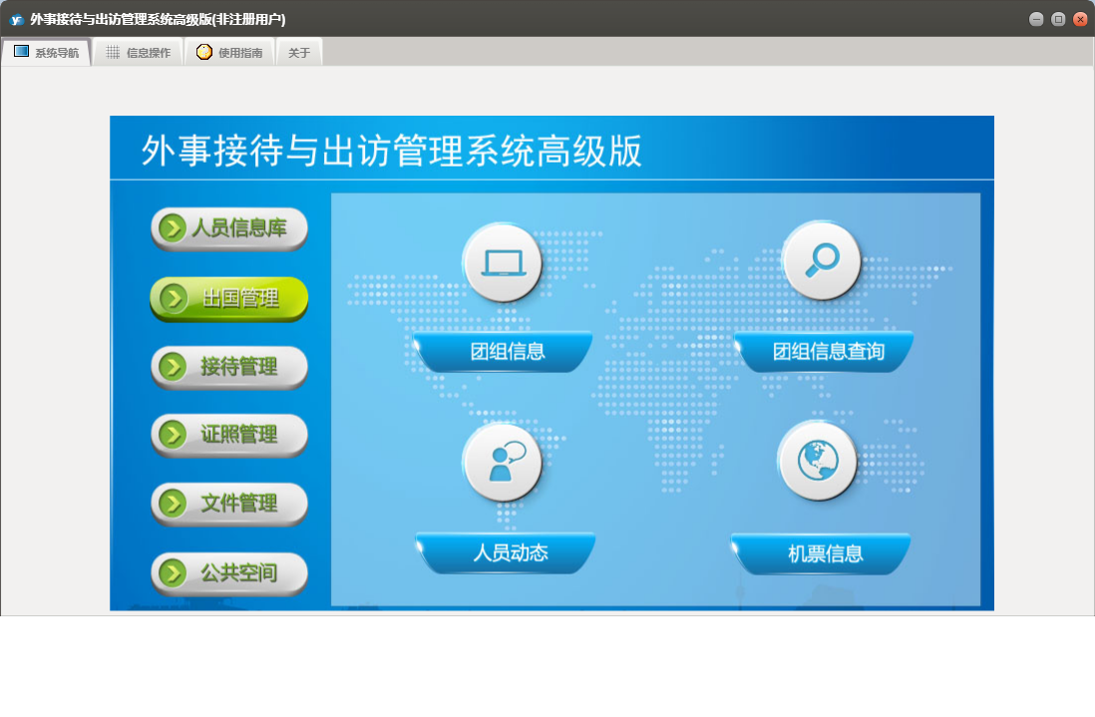Click the 人员动态 blue label button
The image size is (1095, 717).
506,552
